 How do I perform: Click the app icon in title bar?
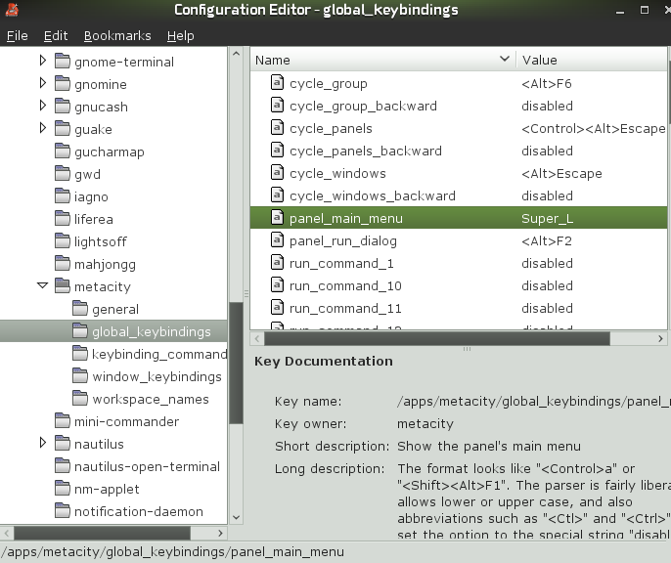tap(13, 11)
